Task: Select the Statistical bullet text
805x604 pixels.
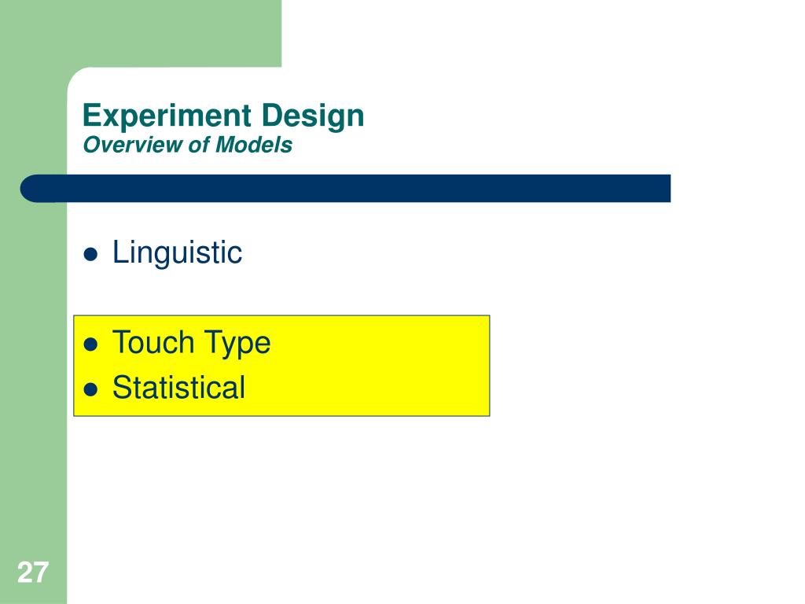Action: (x=178, y=387)
